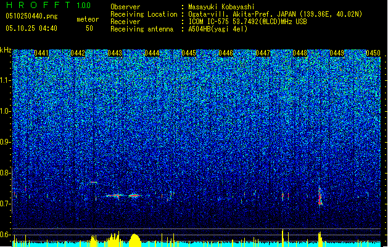The image size is (388, 247).
Task: Click the tall yellow power spike under 0447
Action: point(283,238)
